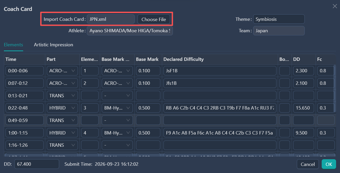Open the HYBRID part dropdown at 0:22-0:48

pyautogui.click(x=62, y=108)
